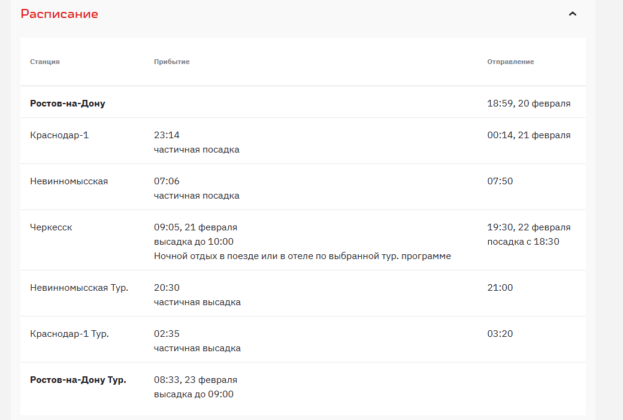The width and height of the screenshot is (623, 420).
Task: Collapse the Расписание section chevron
Action: pyautogui.click(x=572, y=14)
